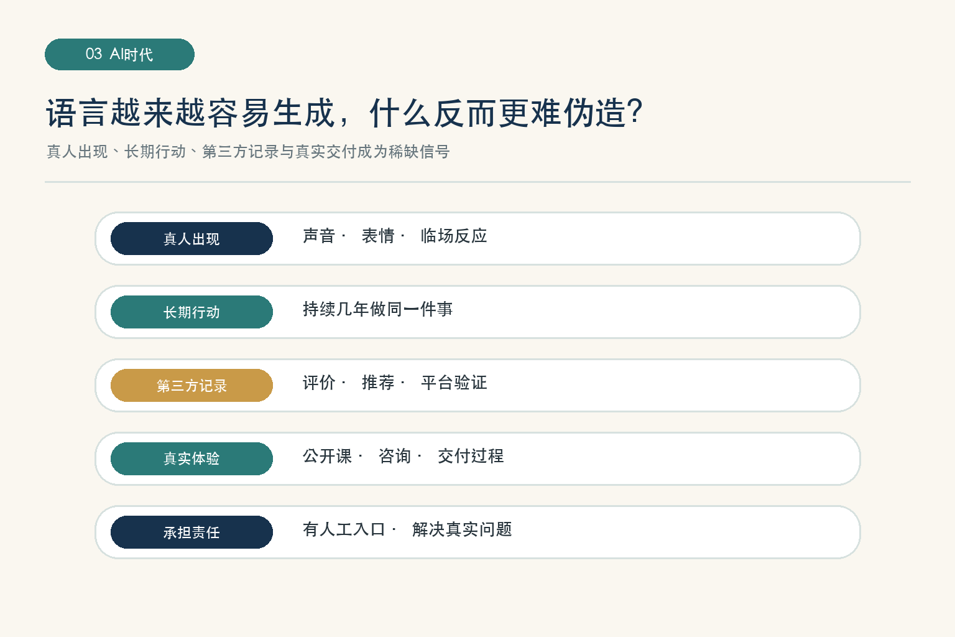Select the 长期行动 teal pill label
This screenshot has width=955, height=637.
pyautogui.click(x=191, y=312)
